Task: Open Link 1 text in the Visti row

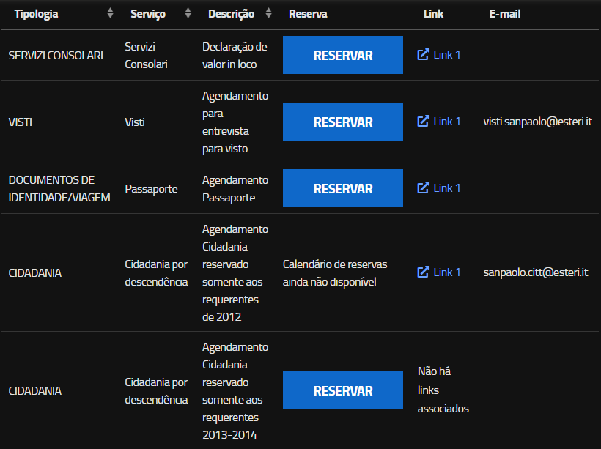Action: click(447, 122)
